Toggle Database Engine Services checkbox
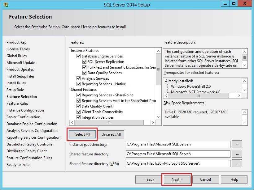 pyautogui.click(x=79, y=56)
